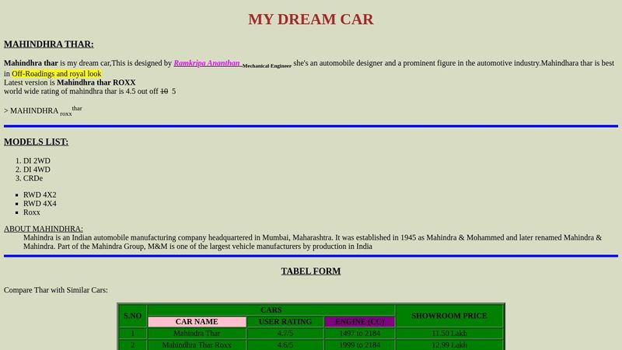Click the TABEL FORM heading
The width and height of the screenshot is (622, 350).
311,271
